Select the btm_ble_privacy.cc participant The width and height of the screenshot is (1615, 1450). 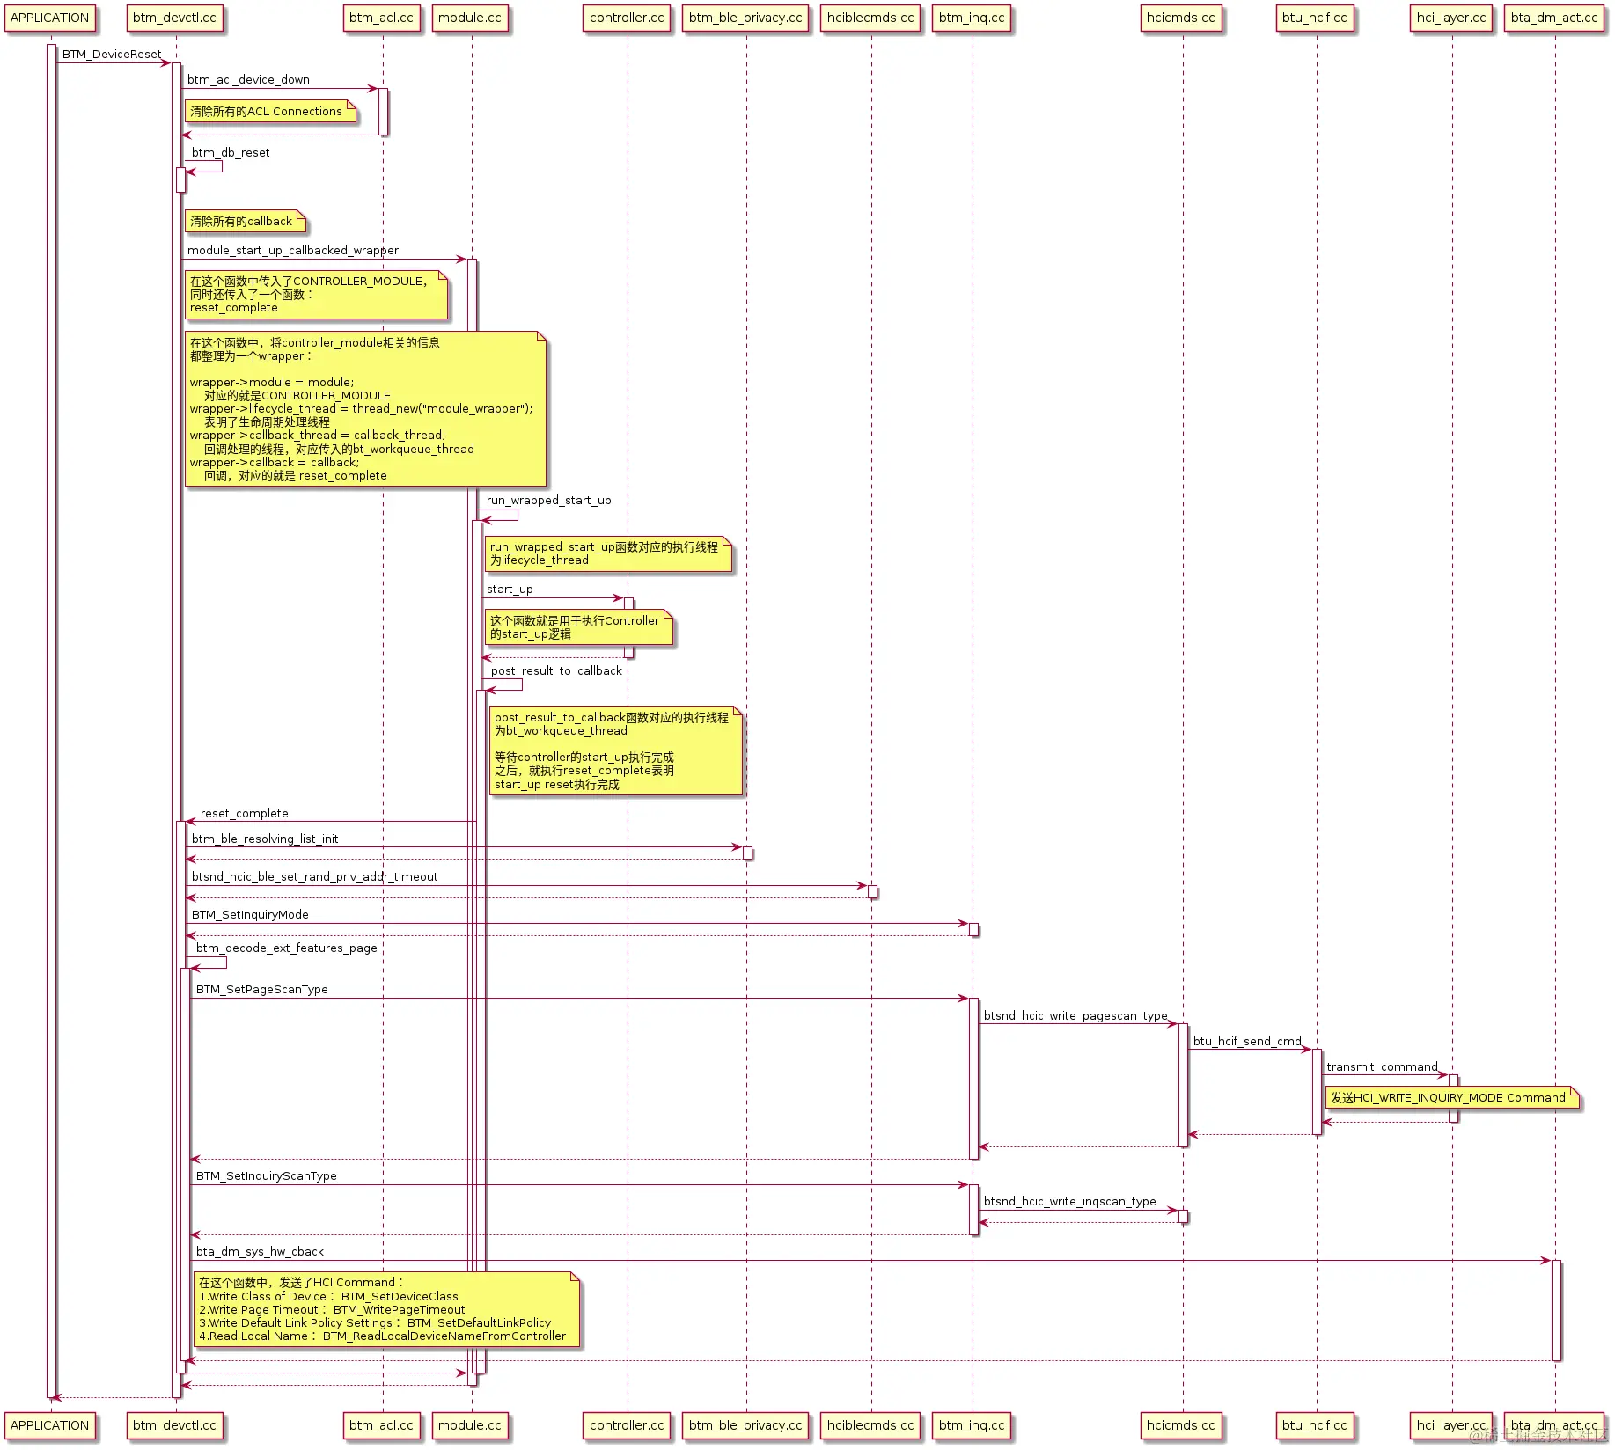pyautogui.click(x=745, y=18)
